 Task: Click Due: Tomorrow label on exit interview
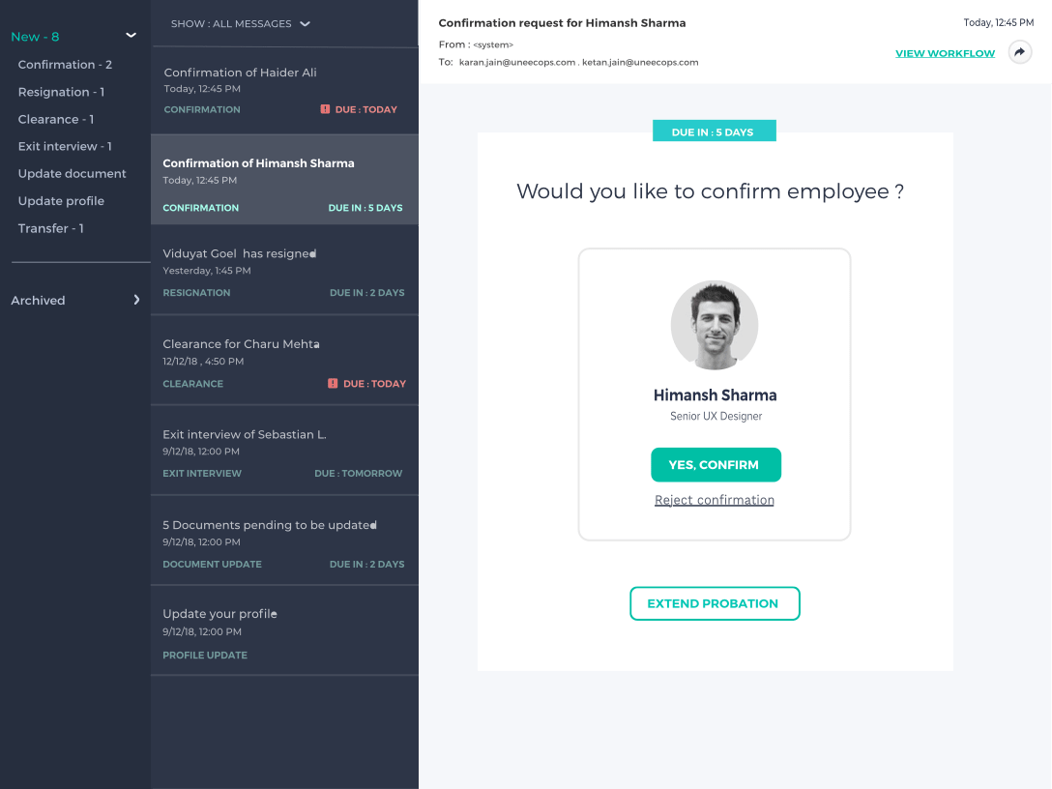(359, 473)
